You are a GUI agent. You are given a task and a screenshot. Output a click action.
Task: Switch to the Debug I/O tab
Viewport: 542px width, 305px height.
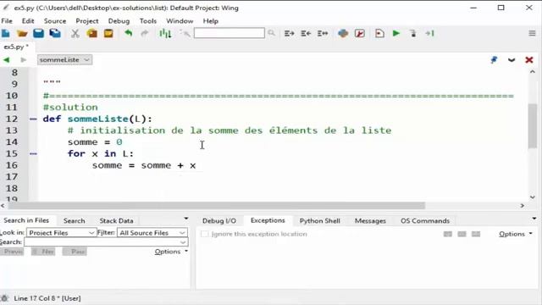point(219,220)
